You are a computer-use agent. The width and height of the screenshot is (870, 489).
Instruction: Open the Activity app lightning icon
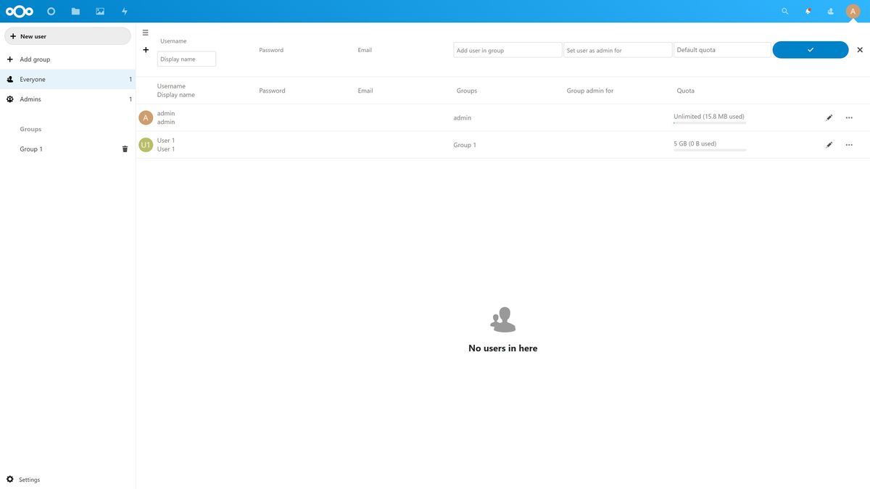[124, 11]
